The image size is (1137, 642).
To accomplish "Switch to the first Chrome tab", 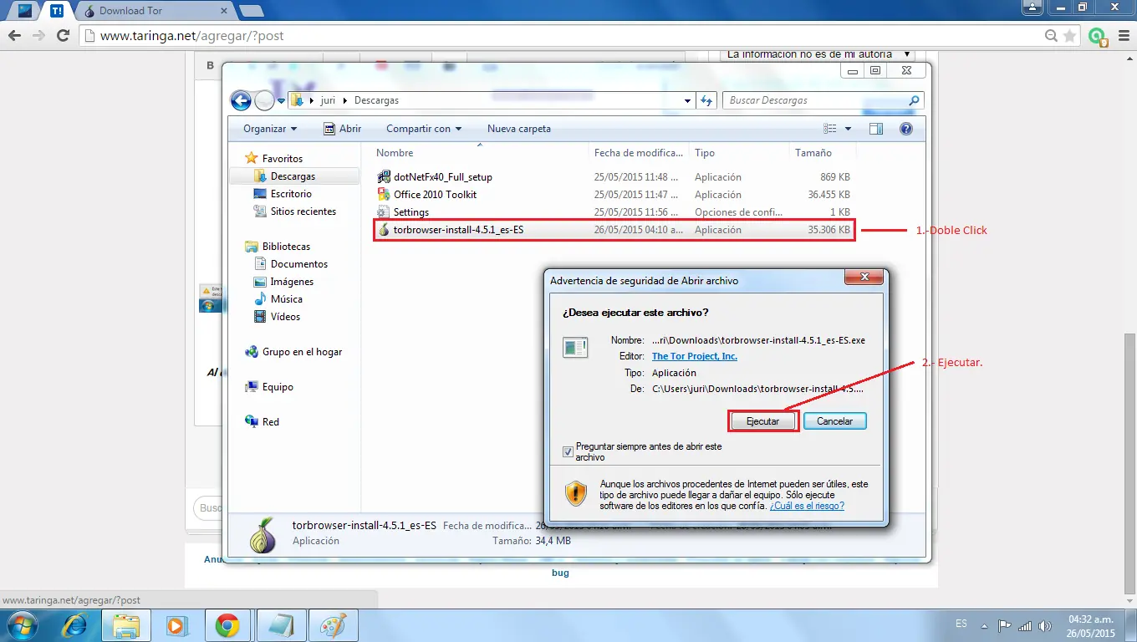I will (x=25, y=11).
